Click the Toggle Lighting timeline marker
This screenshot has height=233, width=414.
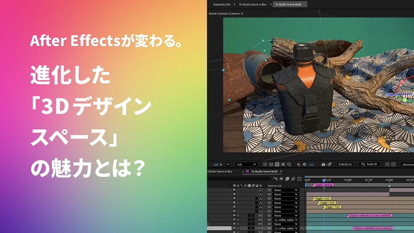click(323, 185)
